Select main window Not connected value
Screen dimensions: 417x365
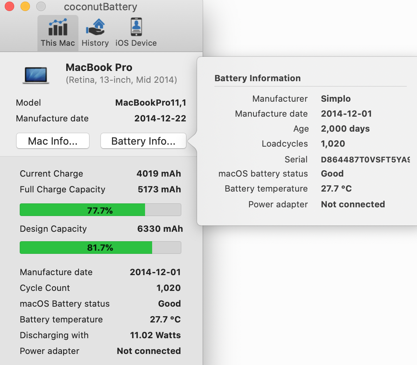click(x=149, y=351)
